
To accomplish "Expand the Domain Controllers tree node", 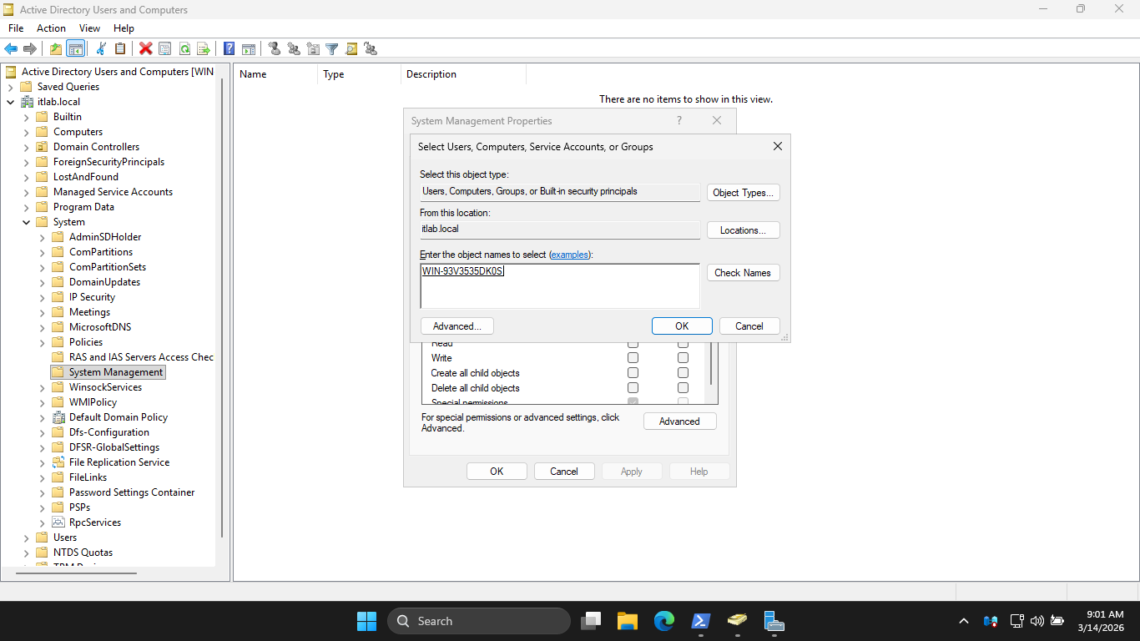I will point(27,147).
